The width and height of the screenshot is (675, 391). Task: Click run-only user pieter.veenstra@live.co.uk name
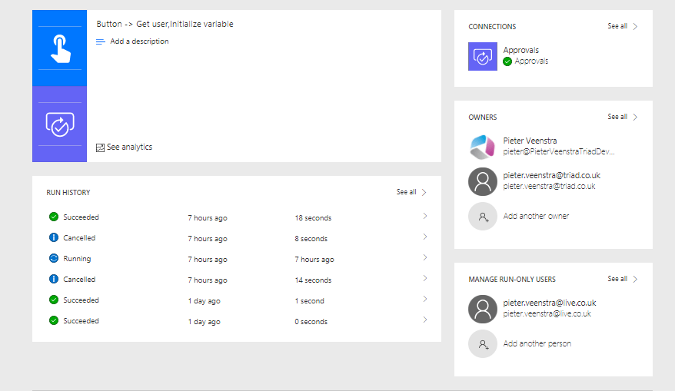pos(550,303)
